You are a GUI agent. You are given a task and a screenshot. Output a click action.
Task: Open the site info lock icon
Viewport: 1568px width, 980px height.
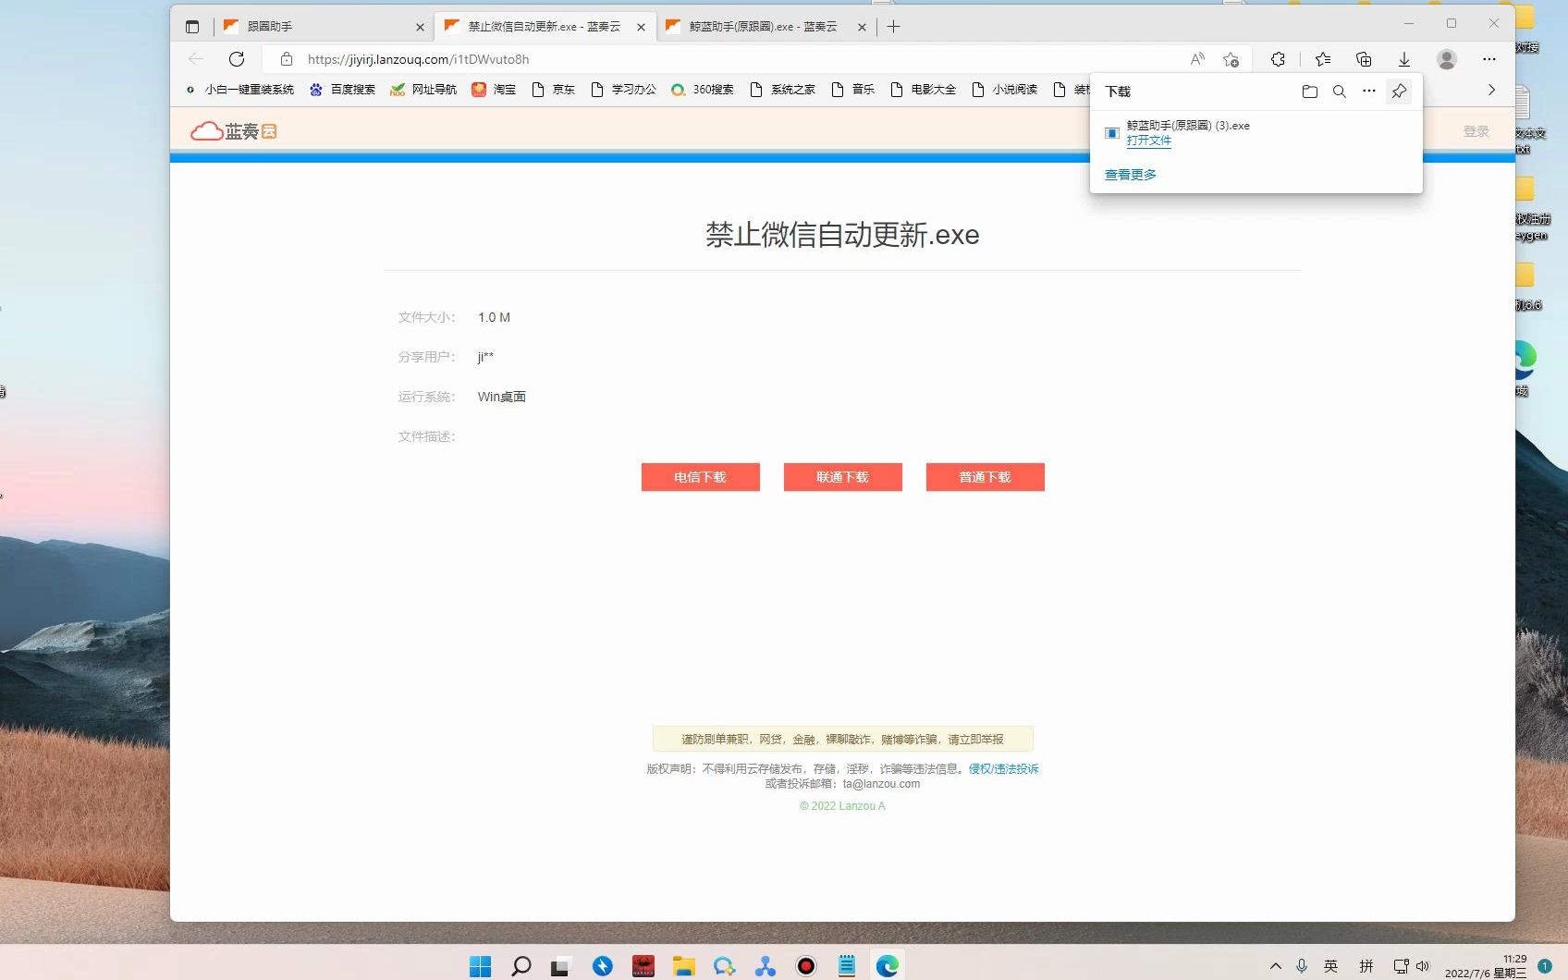pyautogui.click(x=287, y=59)
